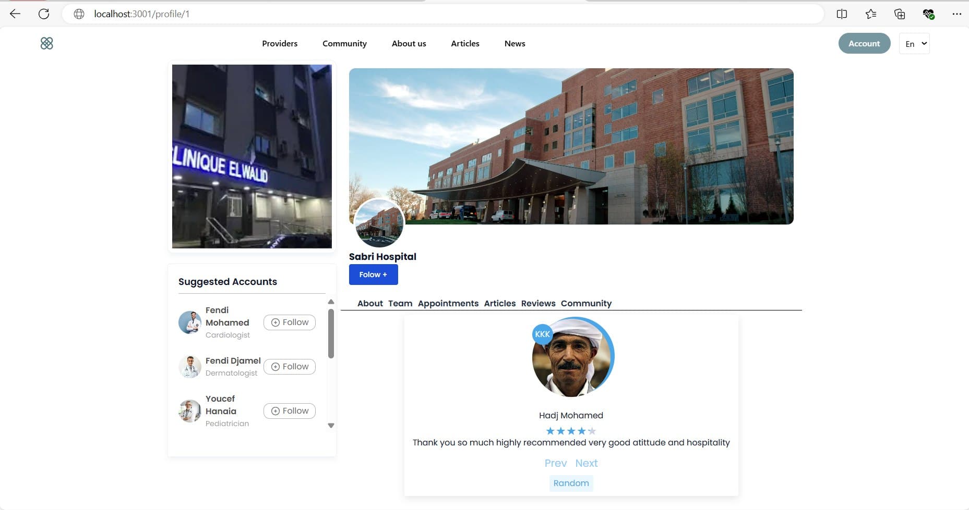The image size is (969, 510).
Task: Switch to the Appointments tab
Action: [448, 303]
